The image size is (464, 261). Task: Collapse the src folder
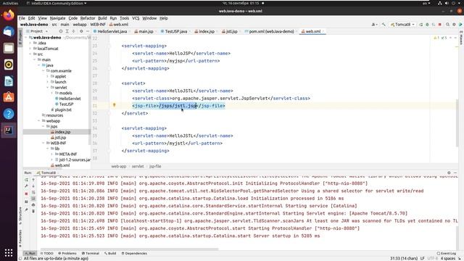click(x=30, y=54)
